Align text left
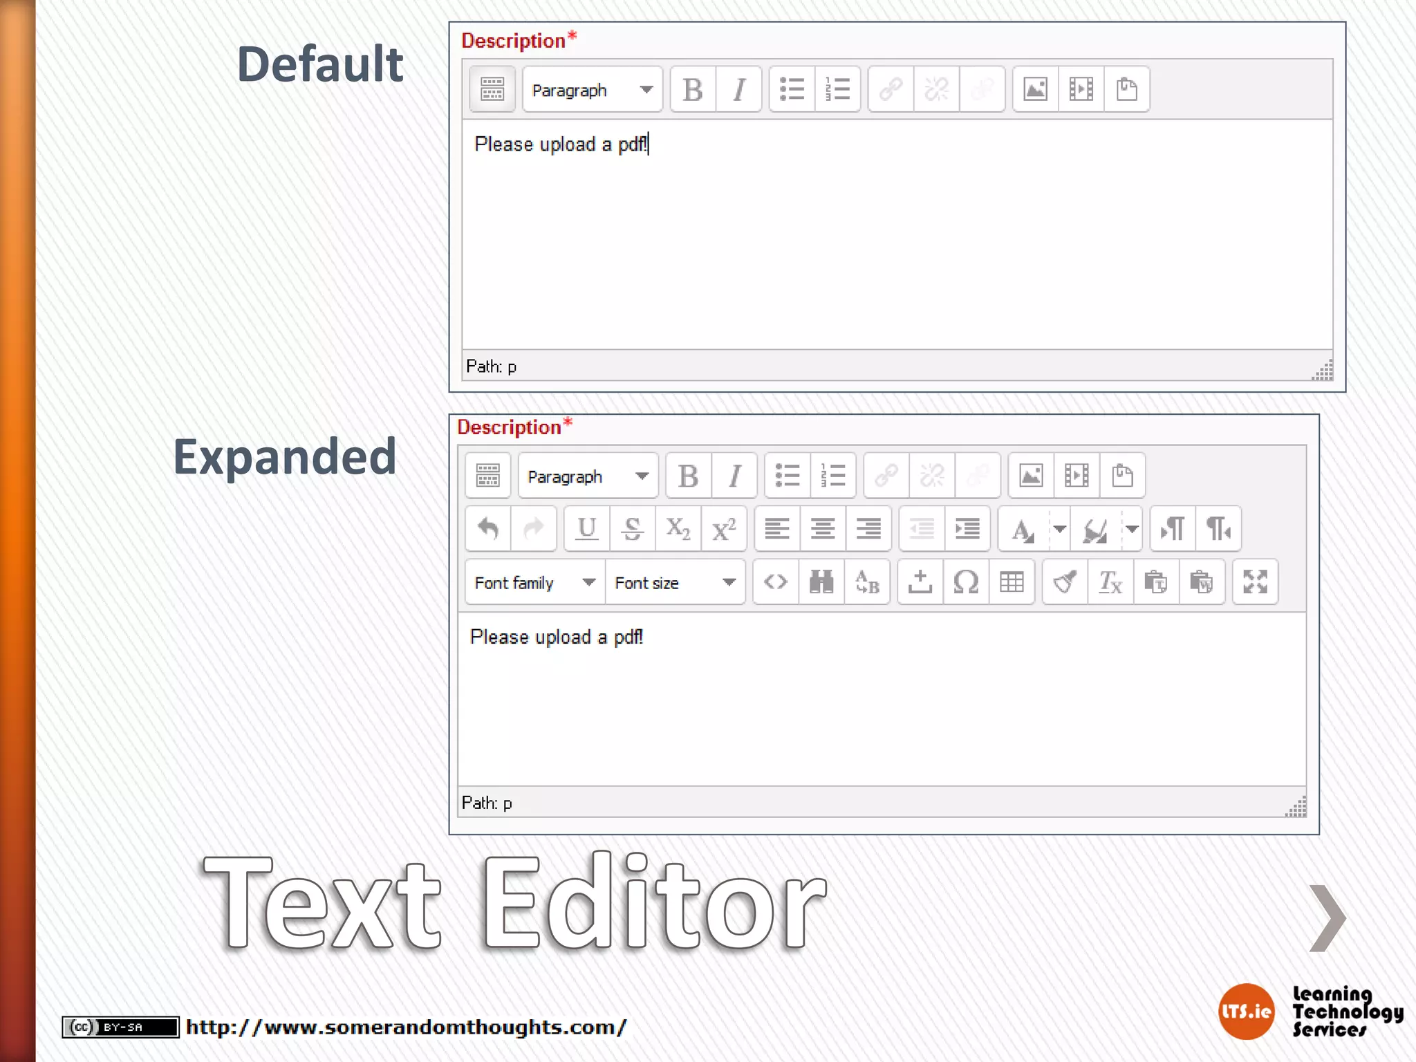This screenshot has width=1416, height=1062. (777, 529)
